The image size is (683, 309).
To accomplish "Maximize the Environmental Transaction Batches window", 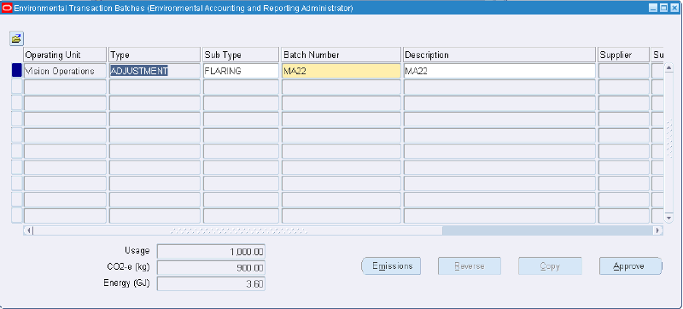I will [664, 9].
